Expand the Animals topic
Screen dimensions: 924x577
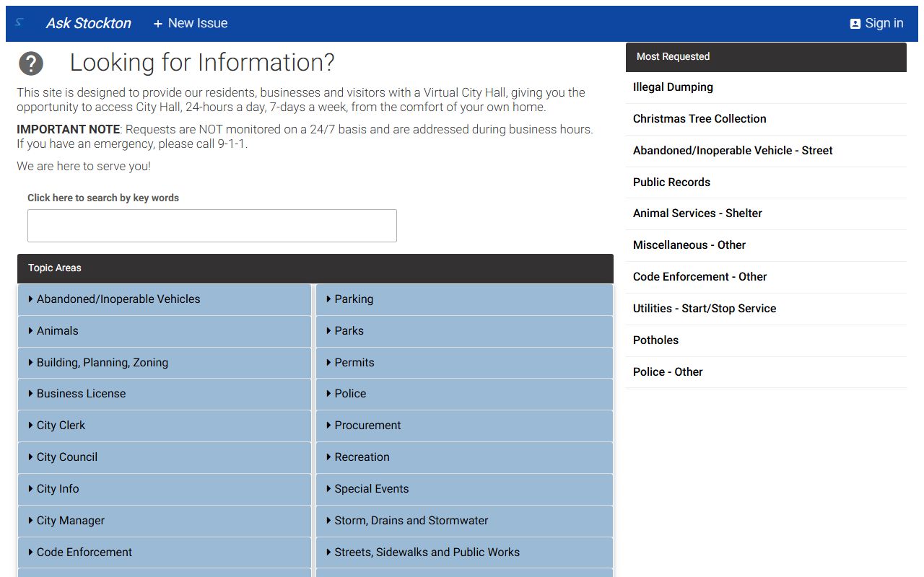click(165, 331)
